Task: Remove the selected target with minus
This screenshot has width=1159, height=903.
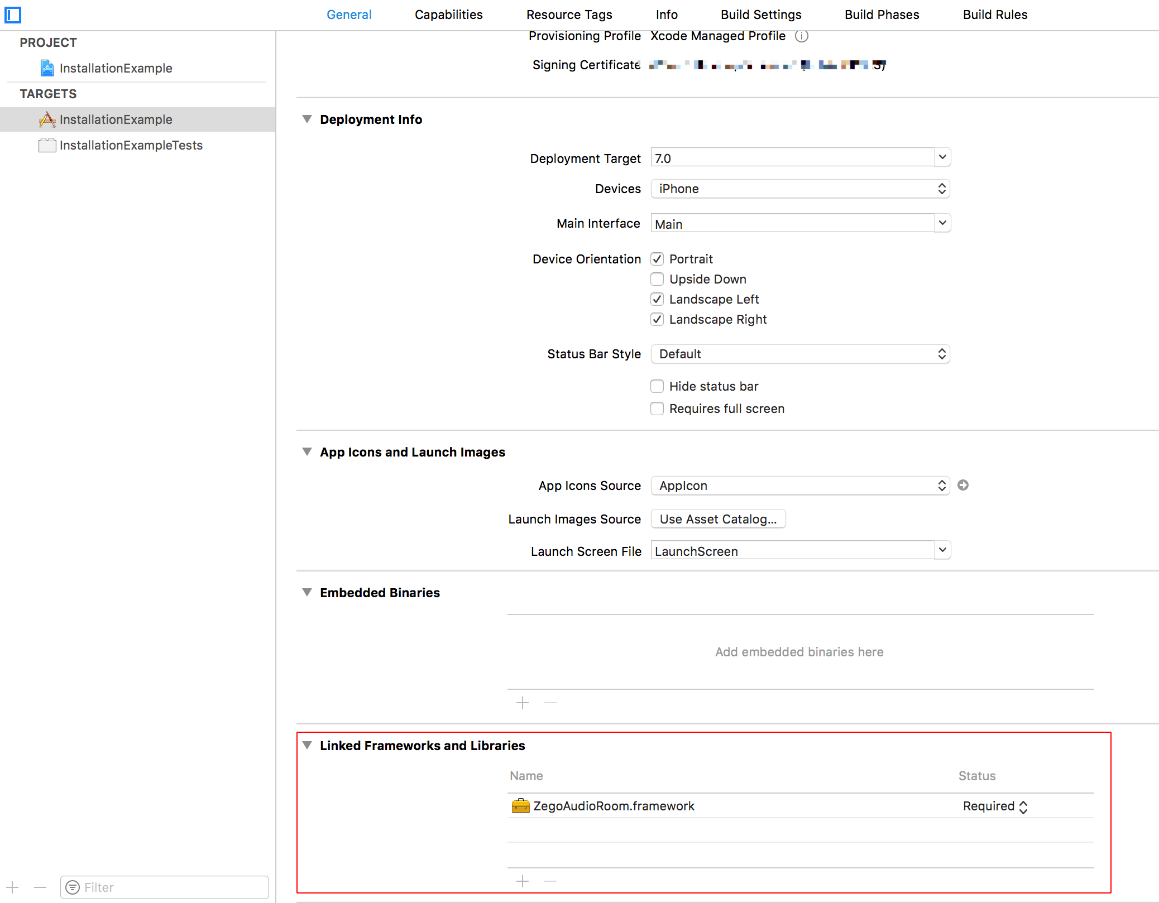Action: [x=40, y=887]
